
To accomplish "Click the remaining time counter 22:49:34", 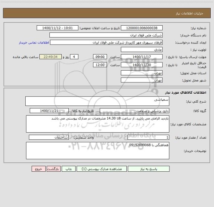I will (51, 57).
